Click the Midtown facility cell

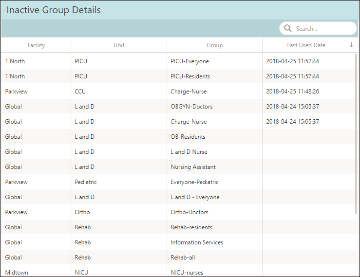tap(17, 273)
